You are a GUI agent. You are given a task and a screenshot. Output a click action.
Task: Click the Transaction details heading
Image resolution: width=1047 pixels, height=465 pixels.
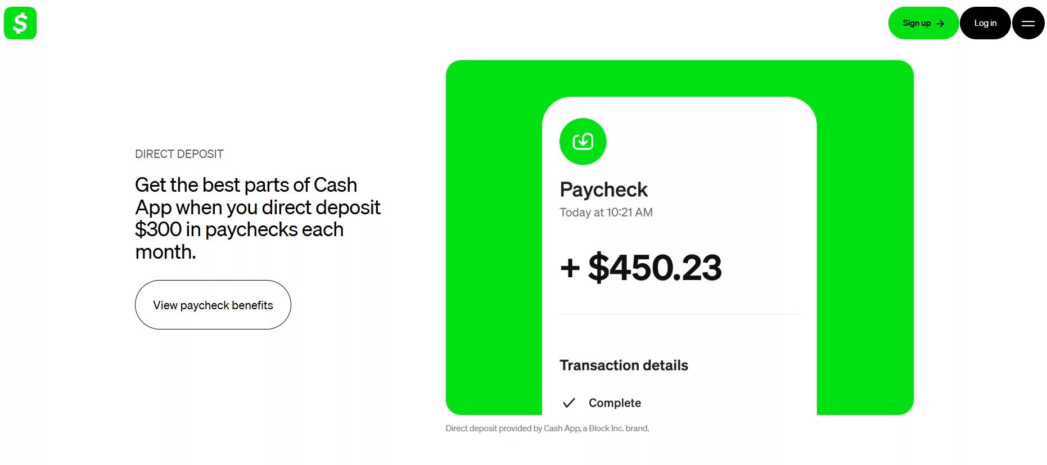(624, 365)
